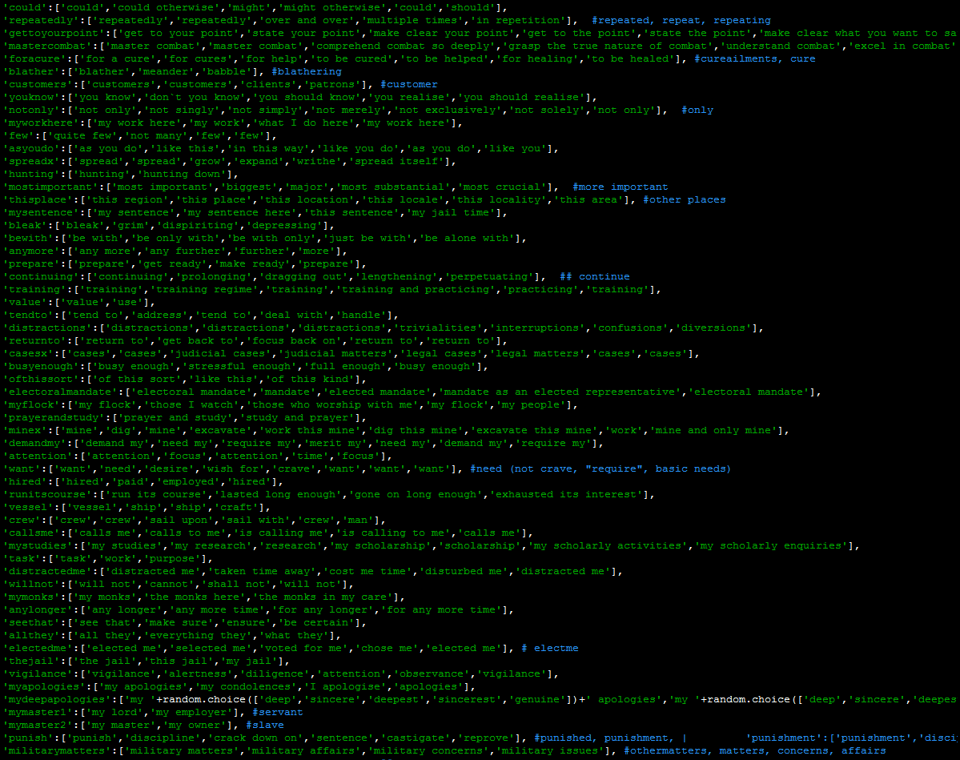Click the 'task' key

pos(22,559)
